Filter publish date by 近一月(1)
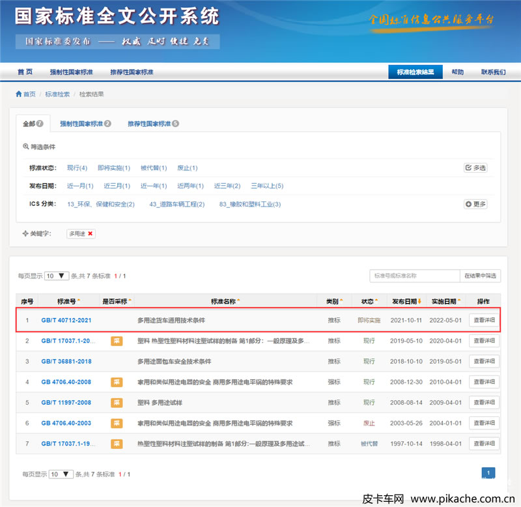This screenshot has height=507, width=521. (80, 186)
